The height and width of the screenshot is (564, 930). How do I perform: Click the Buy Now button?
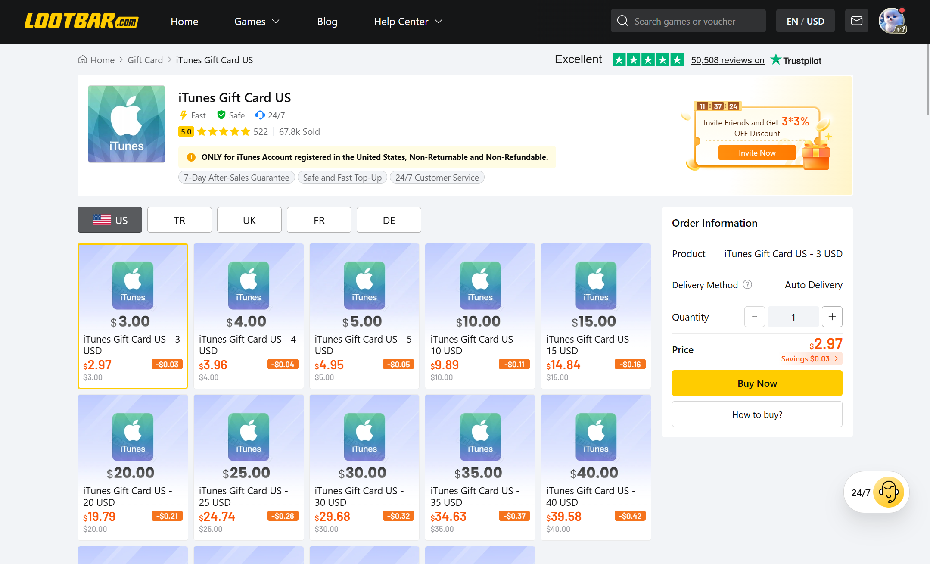point(757,383)
